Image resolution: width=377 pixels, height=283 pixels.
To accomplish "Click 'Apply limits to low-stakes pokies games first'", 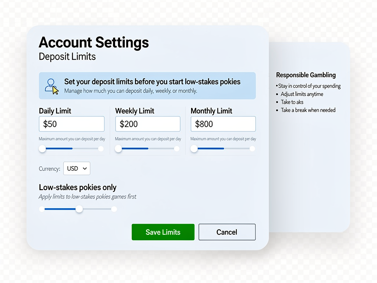I will (x=88, y=197).
